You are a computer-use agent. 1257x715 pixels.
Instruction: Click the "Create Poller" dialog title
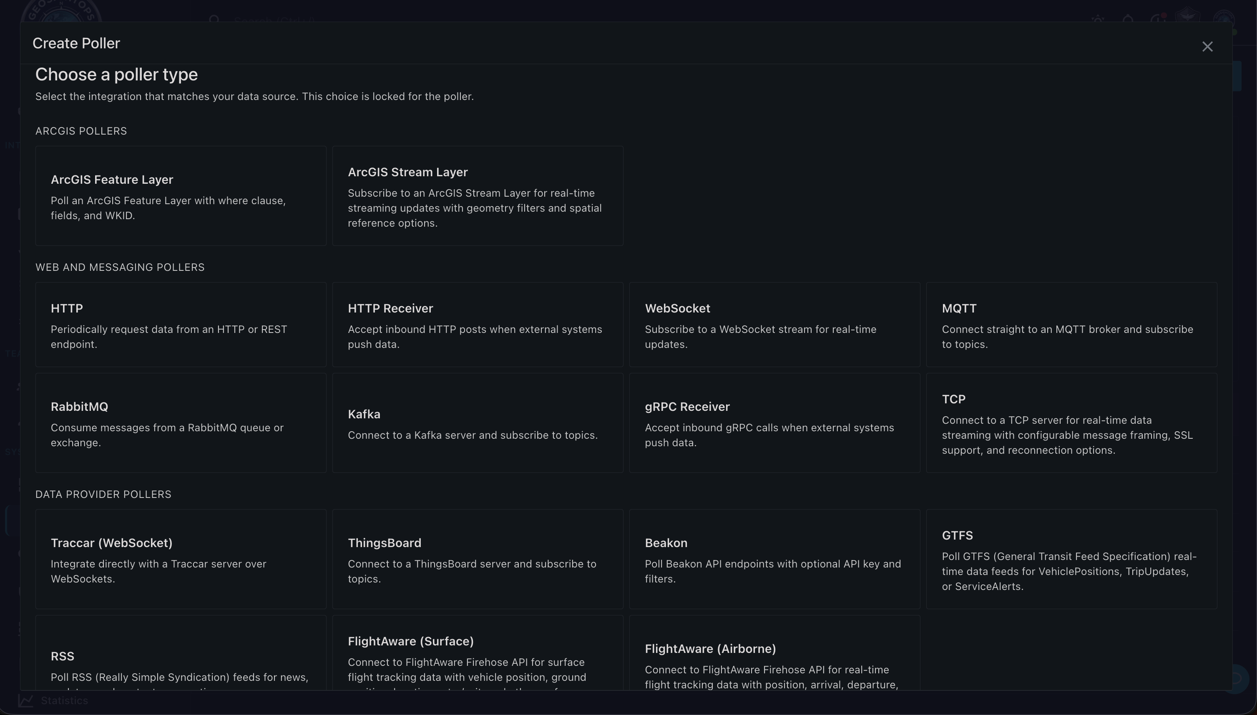click(76, 43)
